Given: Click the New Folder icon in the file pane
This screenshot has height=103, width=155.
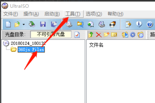Looking at the screenshot, I should point(106,35).
